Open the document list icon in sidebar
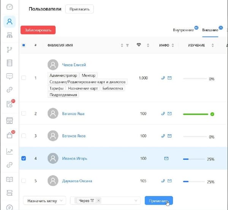 [x=9, y=63]
